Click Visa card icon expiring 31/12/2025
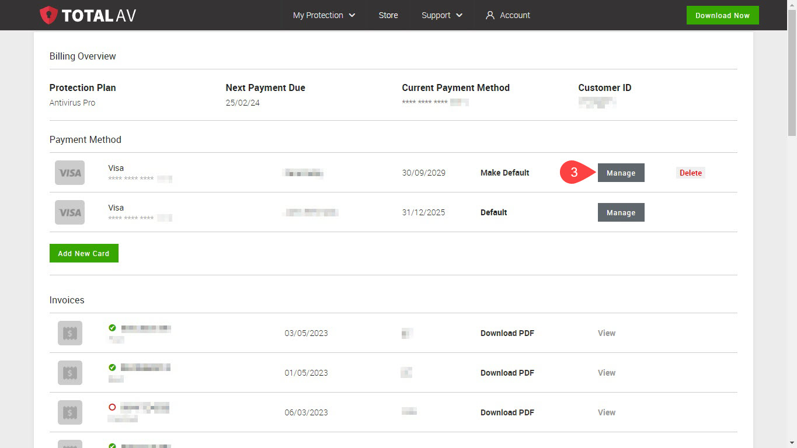 69,212
